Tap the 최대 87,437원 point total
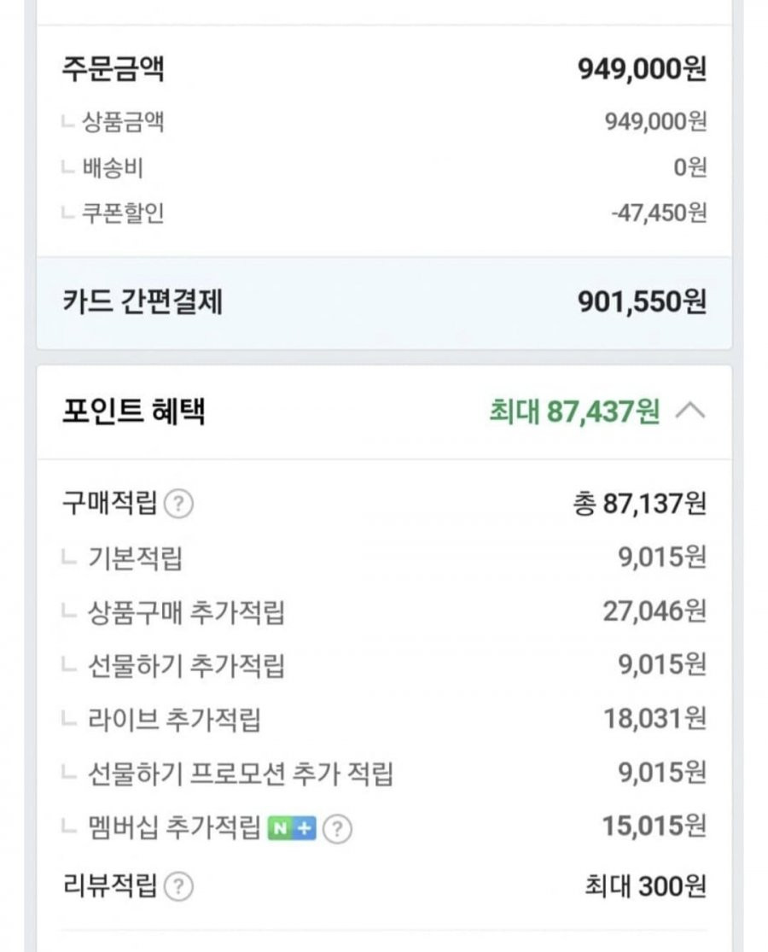The width and height of the screenshot is (768, 952). coord(574,412)
